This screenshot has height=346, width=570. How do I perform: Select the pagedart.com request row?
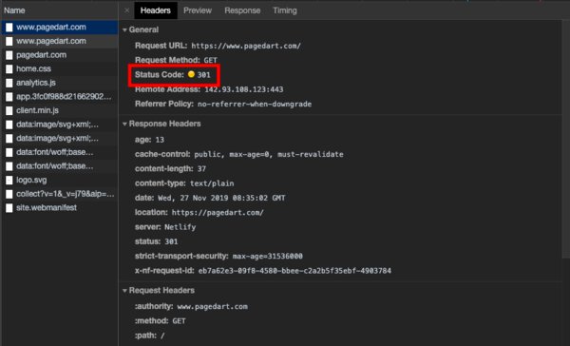[60, 55]
